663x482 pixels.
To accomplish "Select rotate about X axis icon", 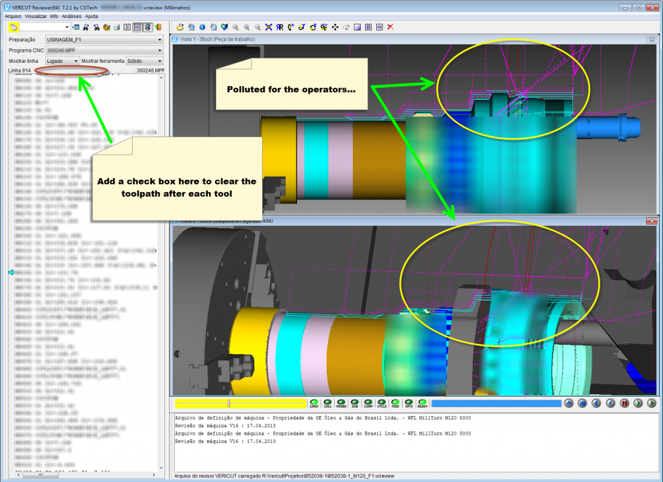I will pyautogui.click(x=291, y=27).
